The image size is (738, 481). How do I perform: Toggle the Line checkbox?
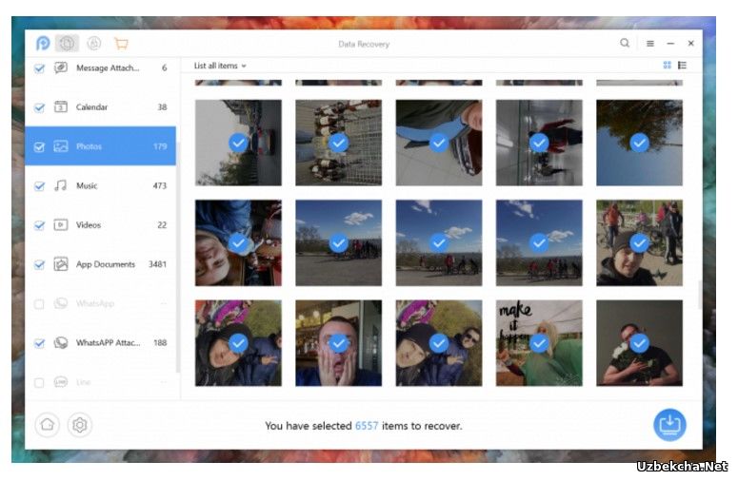tap(40, 383)
